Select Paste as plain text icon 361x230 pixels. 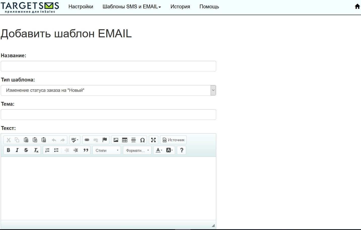pos(35,140)
